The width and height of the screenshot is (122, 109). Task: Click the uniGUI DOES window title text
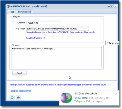pos(29,6)
